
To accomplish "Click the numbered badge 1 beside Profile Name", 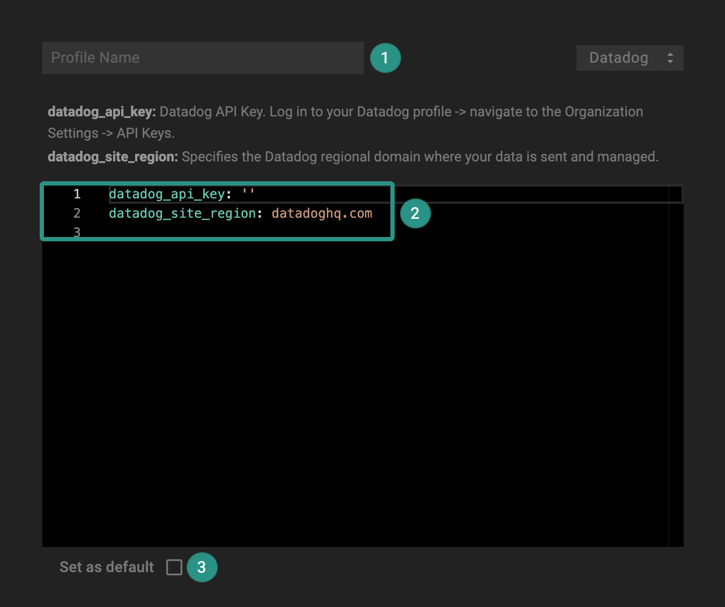I will (384, 58).
